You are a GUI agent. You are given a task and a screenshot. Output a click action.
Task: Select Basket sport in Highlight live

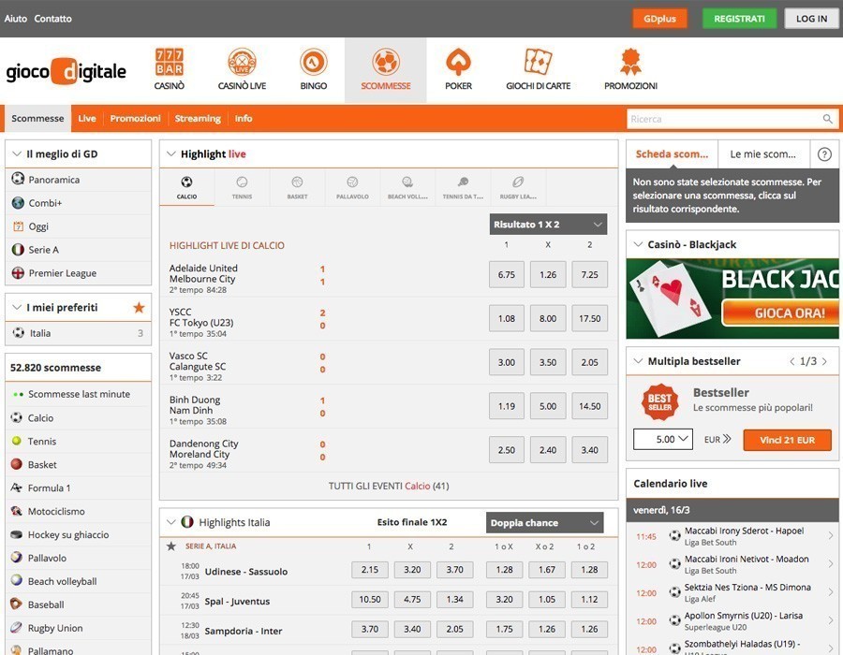pyautogui.click(x=297, y=187)
